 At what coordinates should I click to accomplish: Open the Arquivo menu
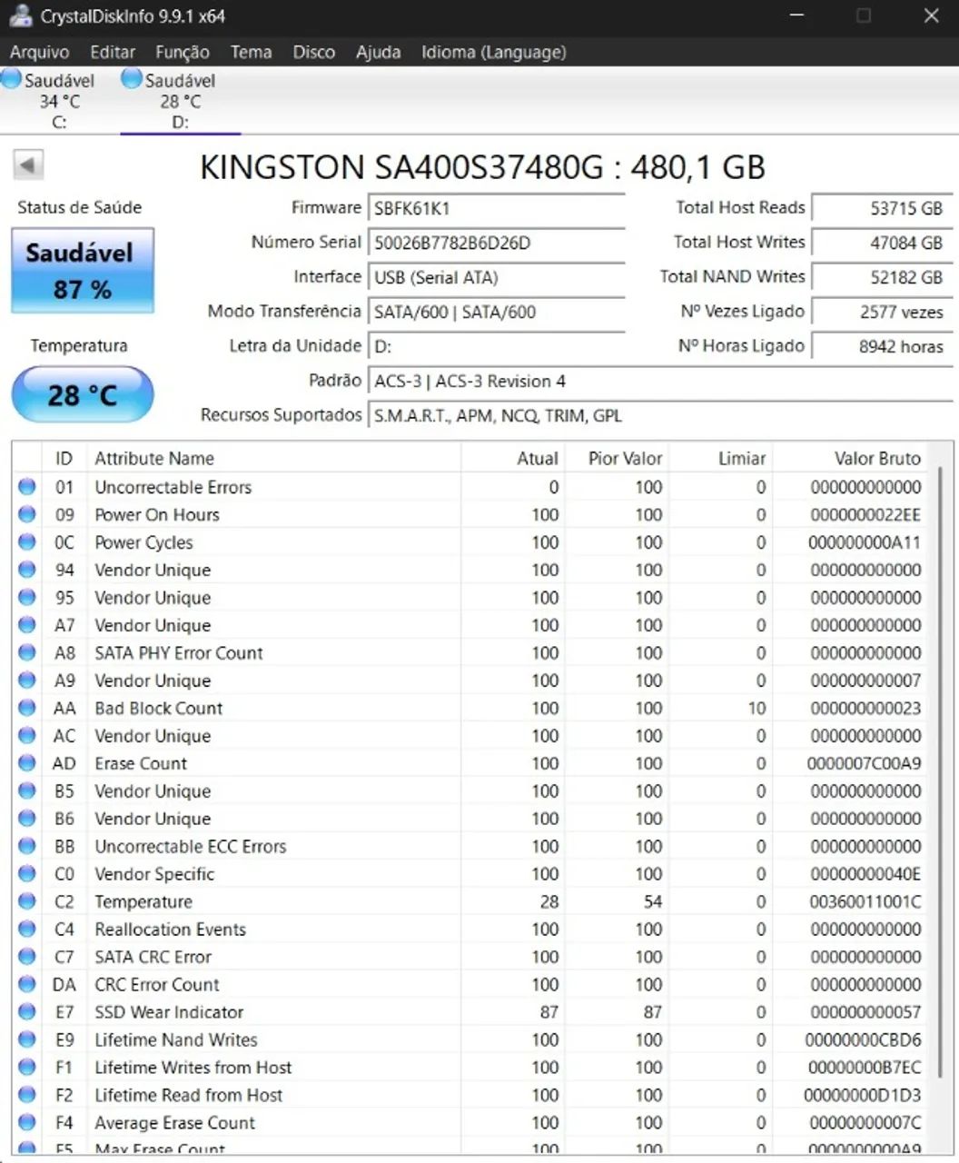[39, 52]
